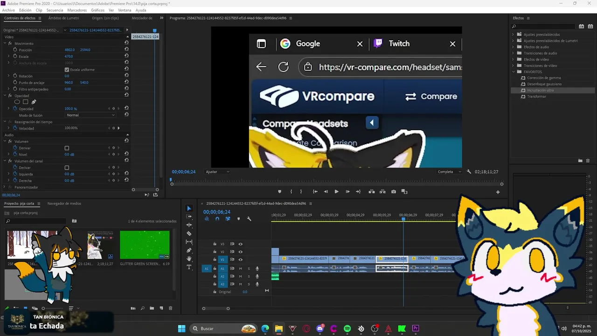Reset Posición parameter
The image size is (597, 336).
(x=126, y=49)
